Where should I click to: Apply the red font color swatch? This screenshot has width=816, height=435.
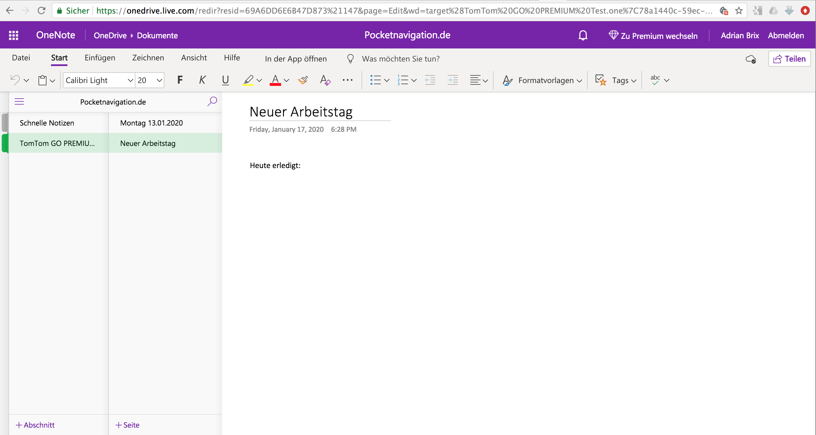pos(275,80)
